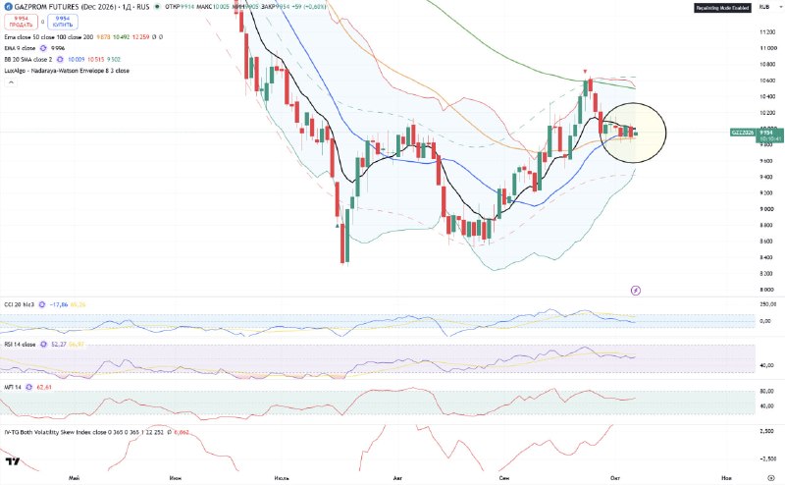Click the MFI value 62,61
This screenshot has height=485, width=785.
(44, 387)
